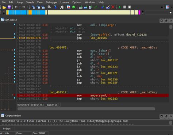Toggle breakpoint dot at address 00401521

point(15,98)
